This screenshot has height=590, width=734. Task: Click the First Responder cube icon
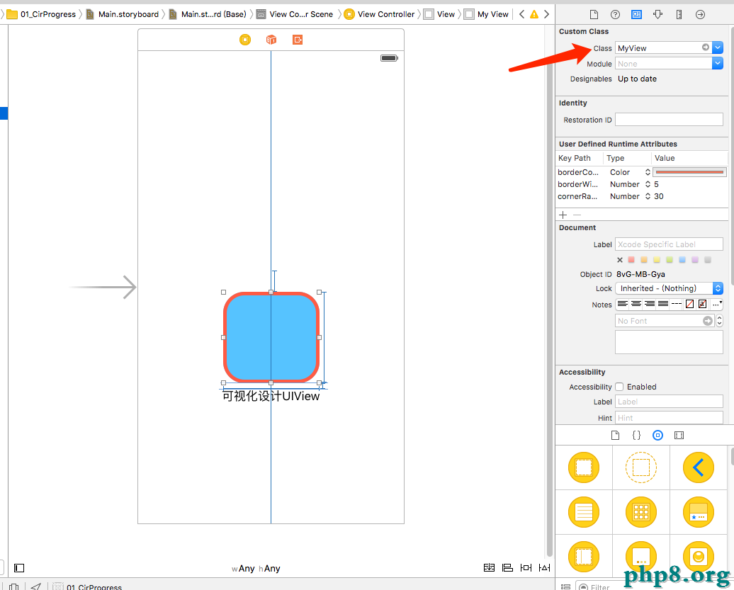(271, 40)
